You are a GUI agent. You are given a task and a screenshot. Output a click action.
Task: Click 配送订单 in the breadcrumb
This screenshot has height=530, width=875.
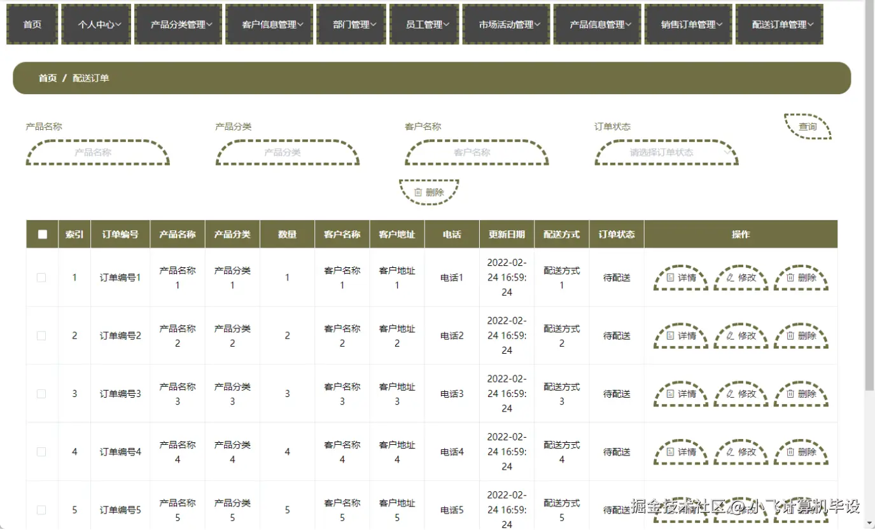[x=91, y=78]
